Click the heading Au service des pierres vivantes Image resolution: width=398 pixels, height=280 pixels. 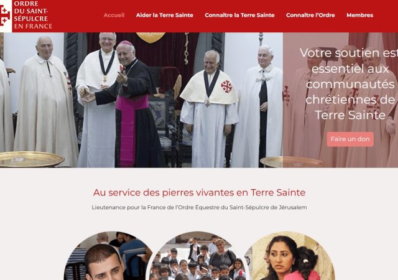point(199,193)
